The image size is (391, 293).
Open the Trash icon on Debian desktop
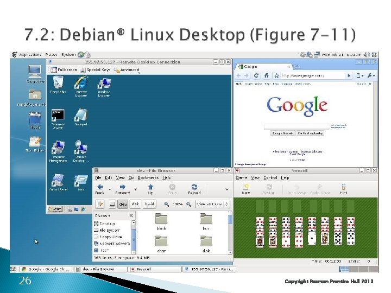tap(35, 121)
